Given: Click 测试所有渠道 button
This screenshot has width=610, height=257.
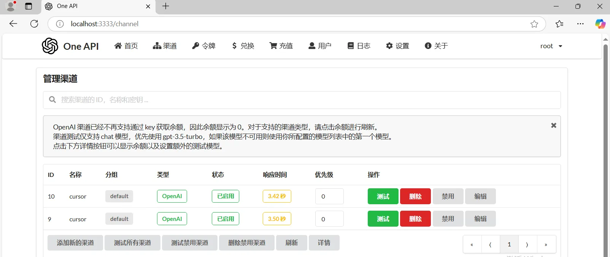Looking at the screenshot, I should [x=132, y=243].
